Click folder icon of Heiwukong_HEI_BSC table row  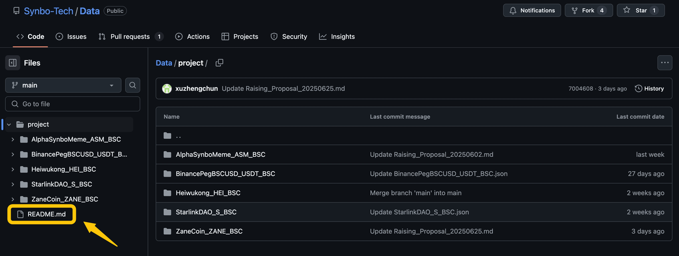[x=168, y=193]
